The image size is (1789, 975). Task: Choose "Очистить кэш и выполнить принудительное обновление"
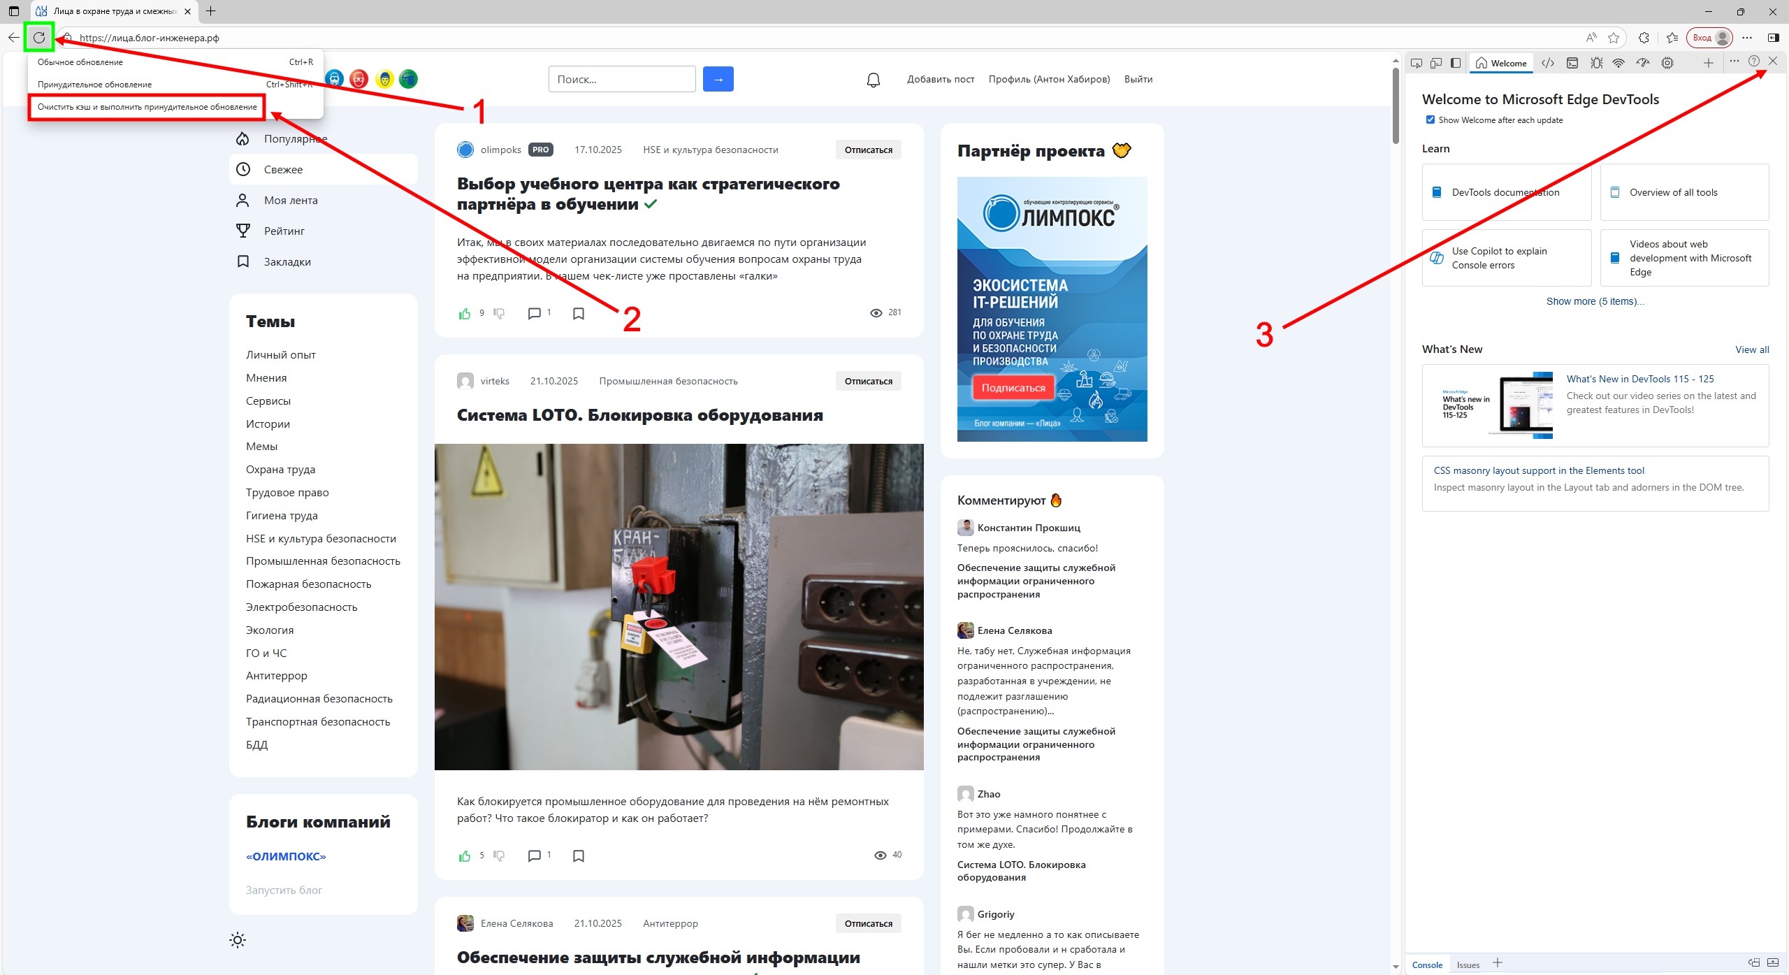[x=147, y=107]
